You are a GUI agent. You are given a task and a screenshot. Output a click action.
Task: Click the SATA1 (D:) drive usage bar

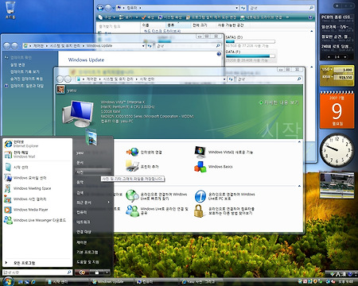click(x=251, y=41)
